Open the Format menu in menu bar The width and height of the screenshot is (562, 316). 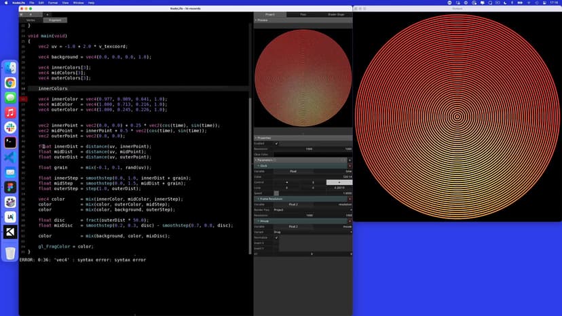click(x=52, y=3)
